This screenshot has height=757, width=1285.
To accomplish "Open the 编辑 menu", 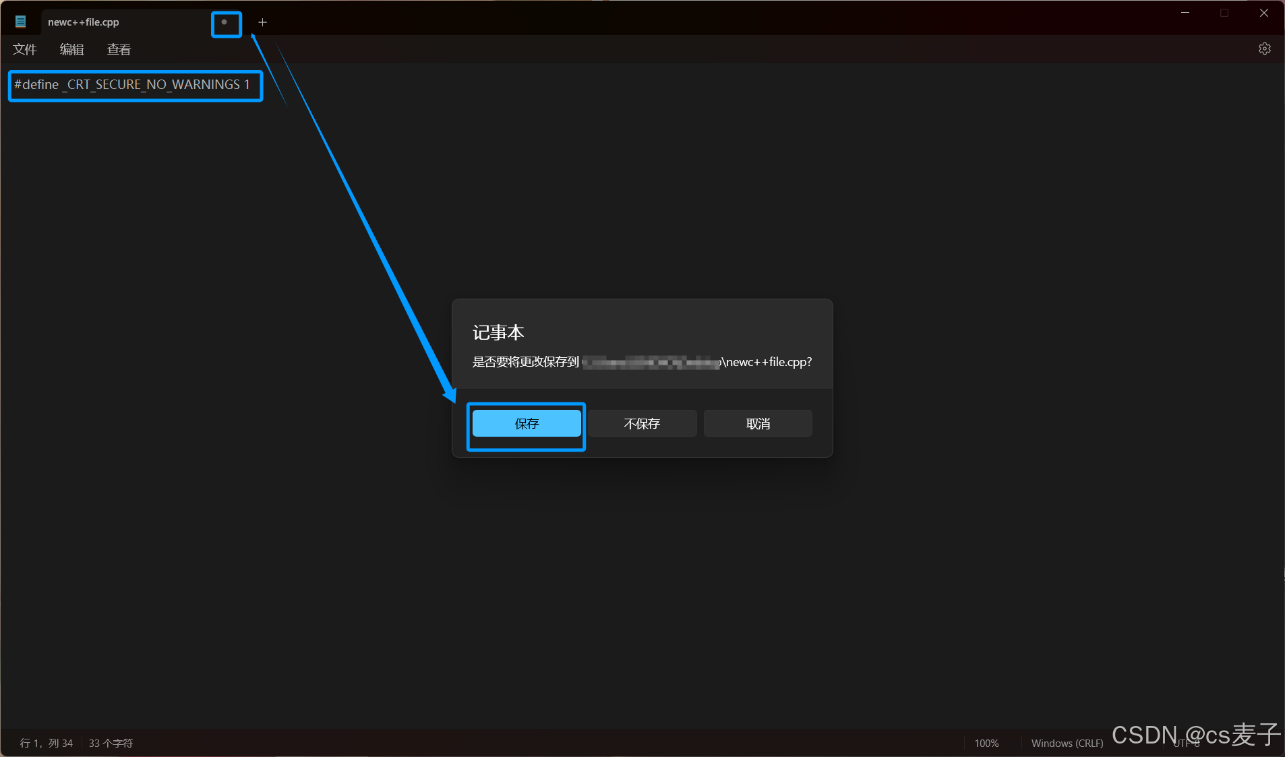I will point(72,49).
